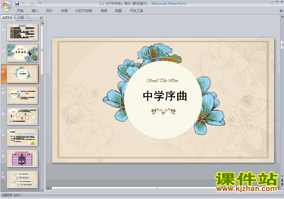Switch to the 动画 tab
284x199 pixels.
[64, 11]
